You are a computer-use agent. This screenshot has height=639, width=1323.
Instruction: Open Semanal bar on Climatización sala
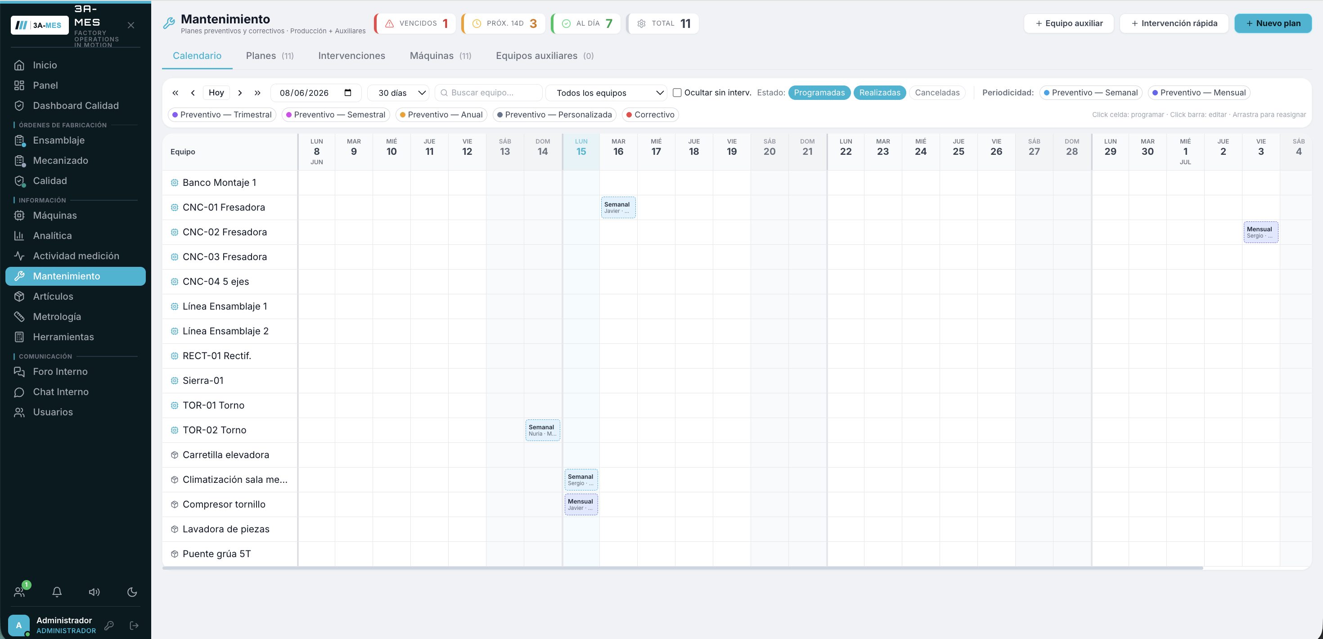coord(581,480)
